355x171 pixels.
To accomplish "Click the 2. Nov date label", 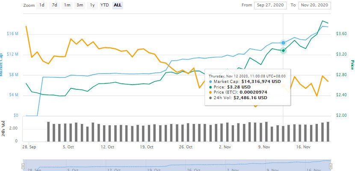I will click(225, 147).
